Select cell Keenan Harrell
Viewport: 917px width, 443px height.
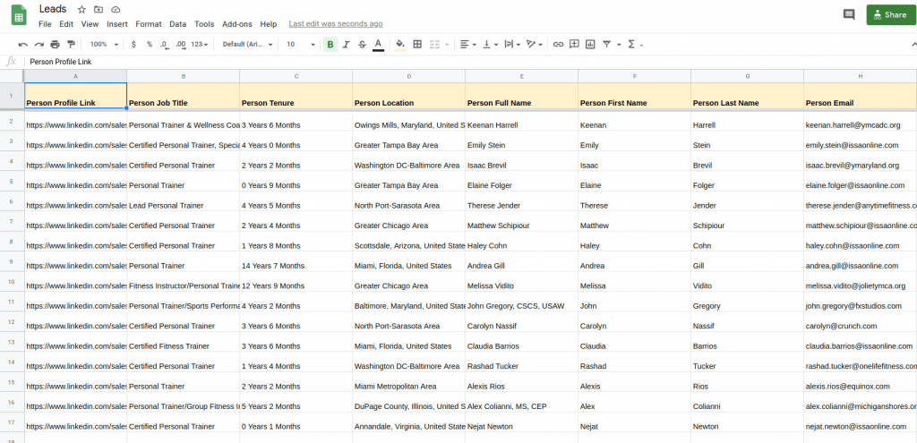click(522, 122)
